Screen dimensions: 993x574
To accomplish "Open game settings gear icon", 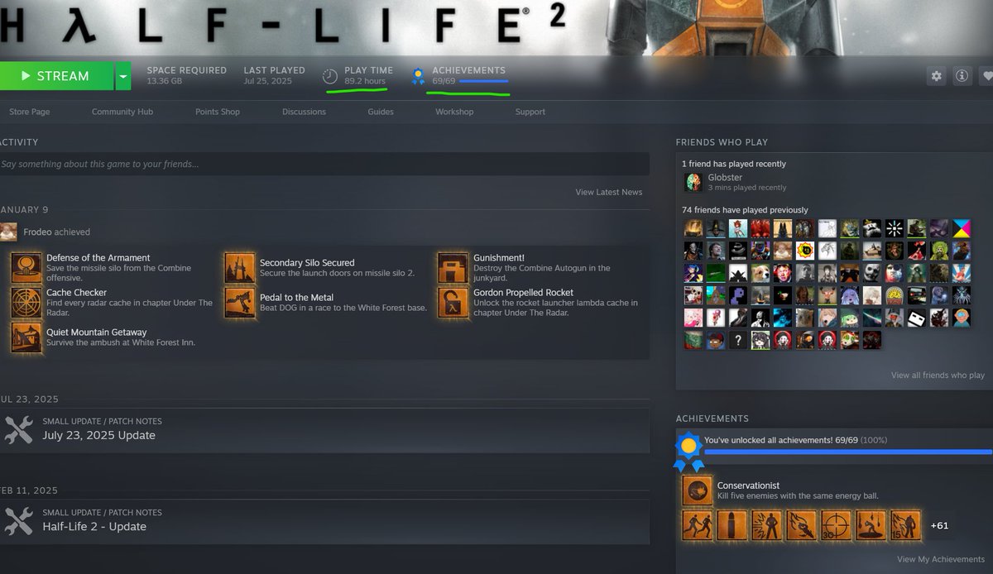I will [937, 76].
